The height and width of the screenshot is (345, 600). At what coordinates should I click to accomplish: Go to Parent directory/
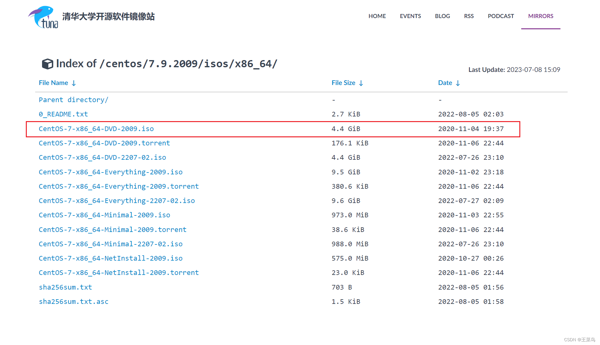73,100
